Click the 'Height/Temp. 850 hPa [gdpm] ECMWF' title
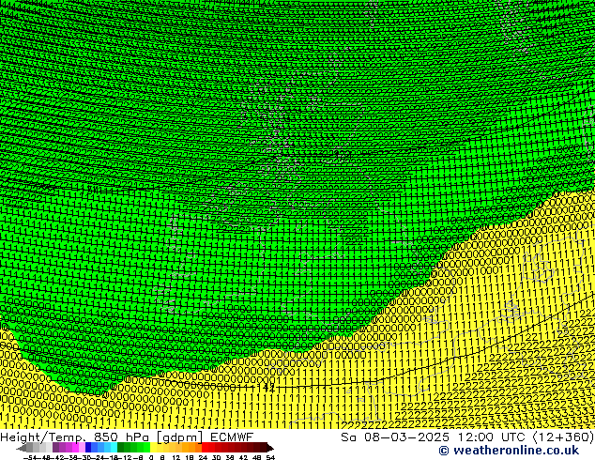 (127, 437)
